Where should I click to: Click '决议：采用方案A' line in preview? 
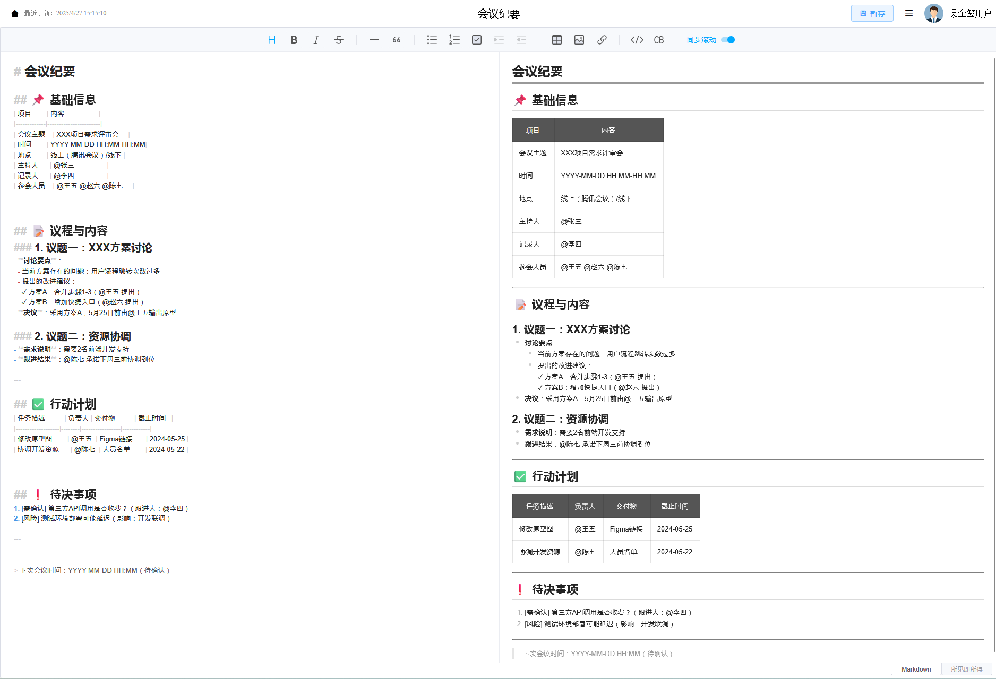coord(598,398)
